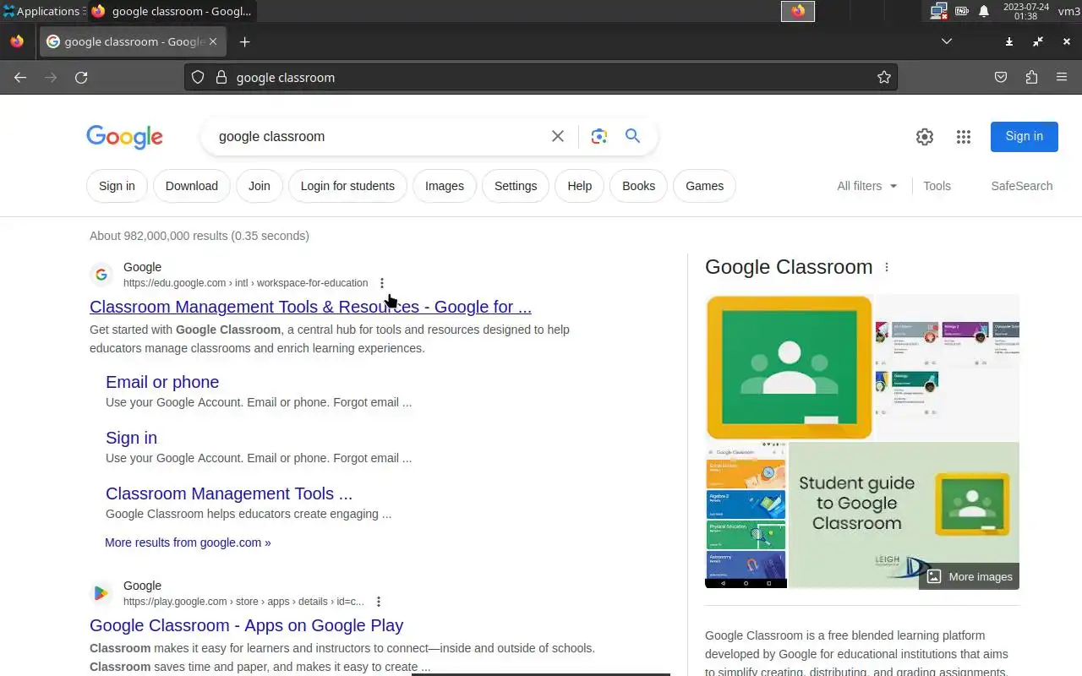Open the clock showing 2023-07-24
The height and width of the screenshot is (676, 1082).
(1026, 11)
